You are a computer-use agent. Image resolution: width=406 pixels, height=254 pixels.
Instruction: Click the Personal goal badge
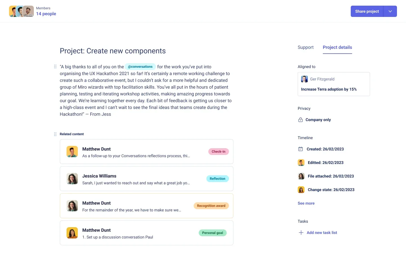tap(213, 233)
